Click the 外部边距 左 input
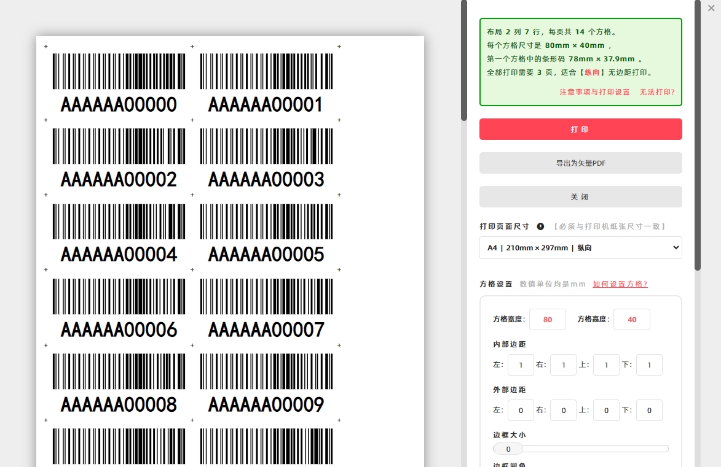The image size is (721, 467). tap(521, 411)
